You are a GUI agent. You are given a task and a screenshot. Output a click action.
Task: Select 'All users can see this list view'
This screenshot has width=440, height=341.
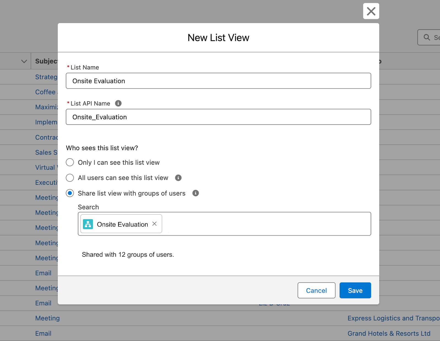click(70, 178)
